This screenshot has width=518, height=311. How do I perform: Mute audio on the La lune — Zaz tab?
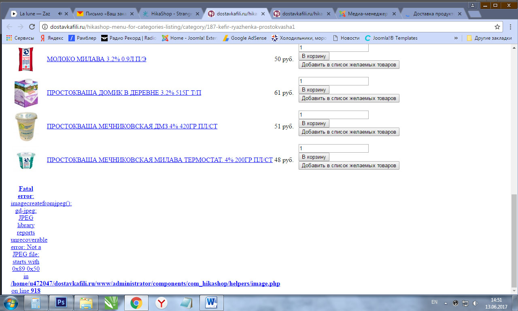[60, 14]
